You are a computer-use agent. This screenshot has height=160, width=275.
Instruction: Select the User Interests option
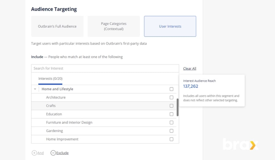pos(170,27)
